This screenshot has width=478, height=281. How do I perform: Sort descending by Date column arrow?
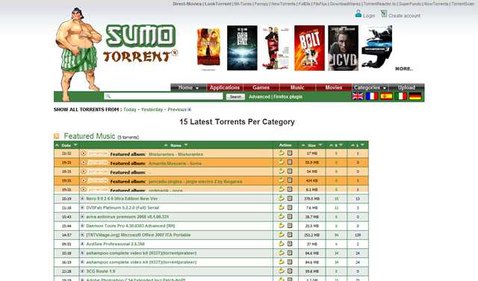(x=75, y=145)
